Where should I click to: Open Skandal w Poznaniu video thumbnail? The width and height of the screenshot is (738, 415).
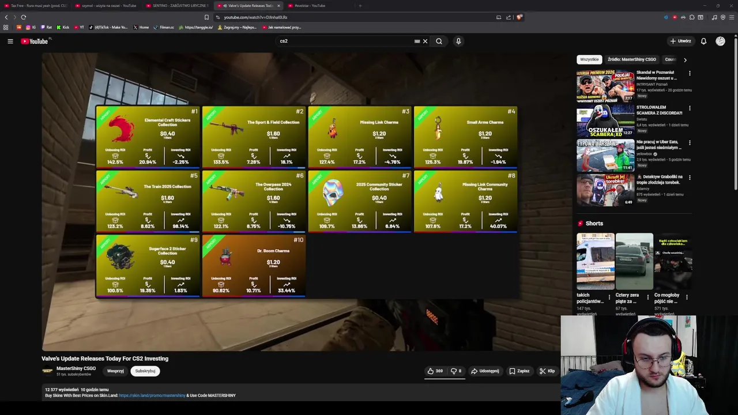605,86
